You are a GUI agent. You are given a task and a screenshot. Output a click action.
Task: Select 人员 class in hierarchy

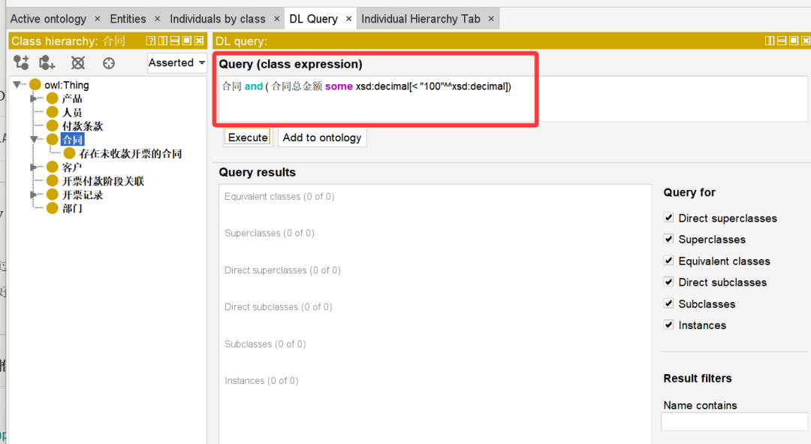pyautogui.click(x=72, y=112)
